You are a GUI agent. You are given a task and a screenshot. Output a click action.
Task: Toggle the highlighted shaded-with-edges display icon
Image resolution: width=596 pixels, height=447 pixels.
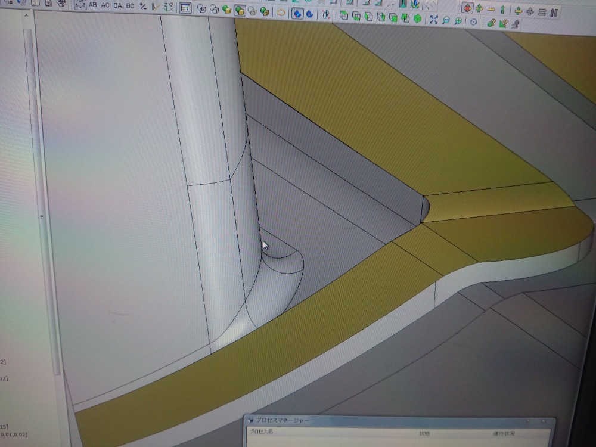pos(240,10)
